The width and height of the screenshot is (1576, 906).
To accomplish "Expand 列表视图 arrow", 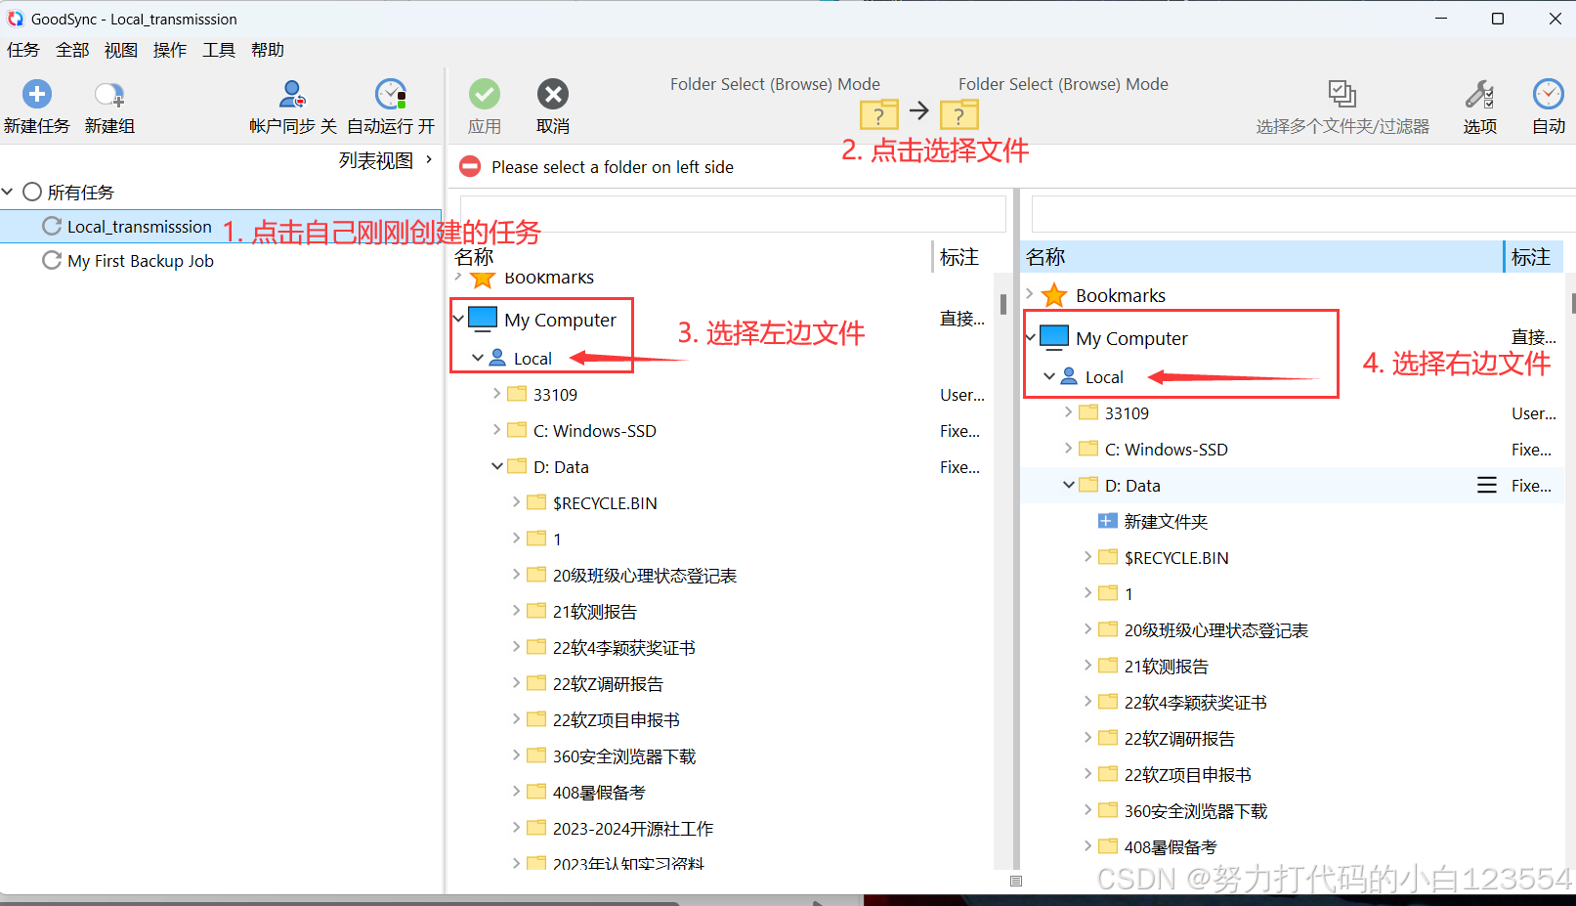I will 429,159.
